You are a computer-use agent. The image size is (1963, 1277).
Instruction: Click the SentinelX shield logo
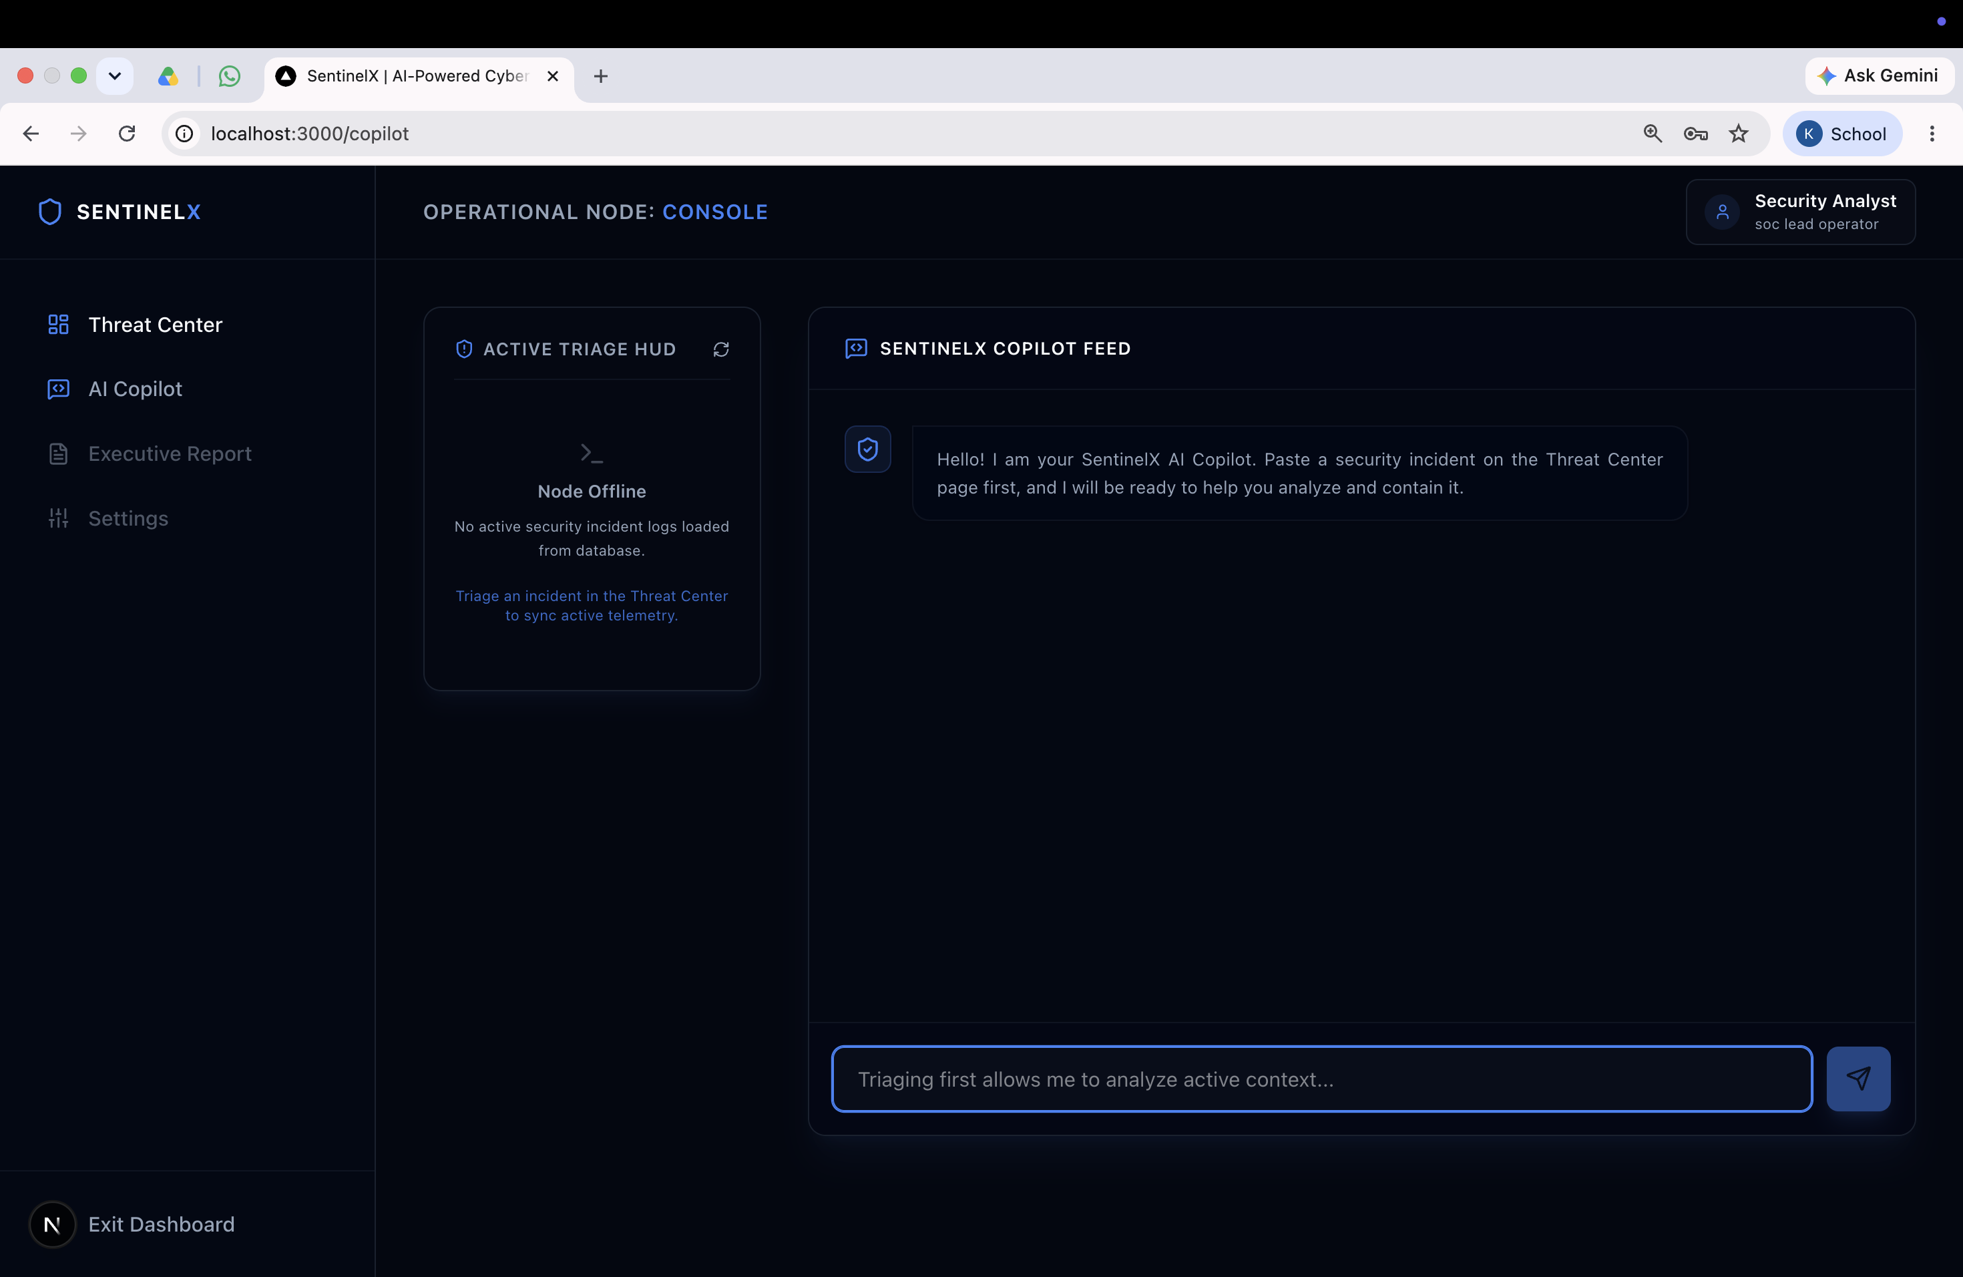[50, 212]
